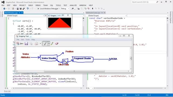
Task: Click the Send Snip email icon
Action: [x=36, y=44]
